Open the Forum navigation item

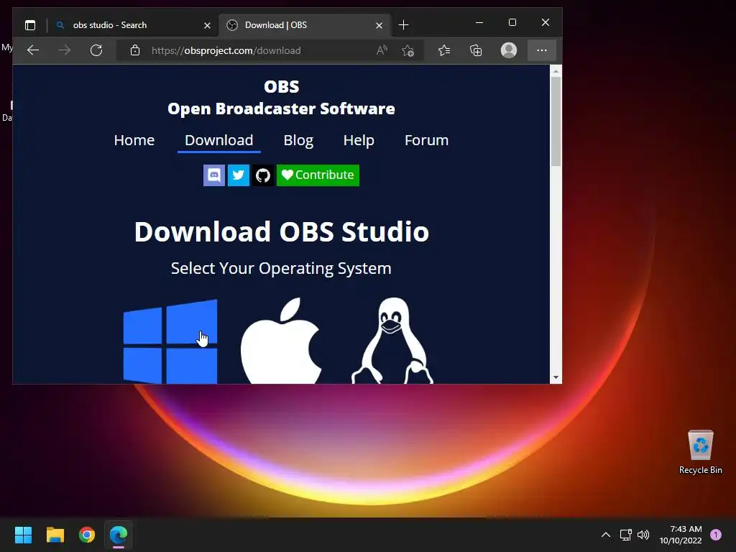(x=426, y=140)
